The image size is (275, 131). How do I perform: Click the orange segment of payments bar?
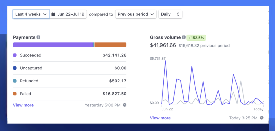click(110, 45)
